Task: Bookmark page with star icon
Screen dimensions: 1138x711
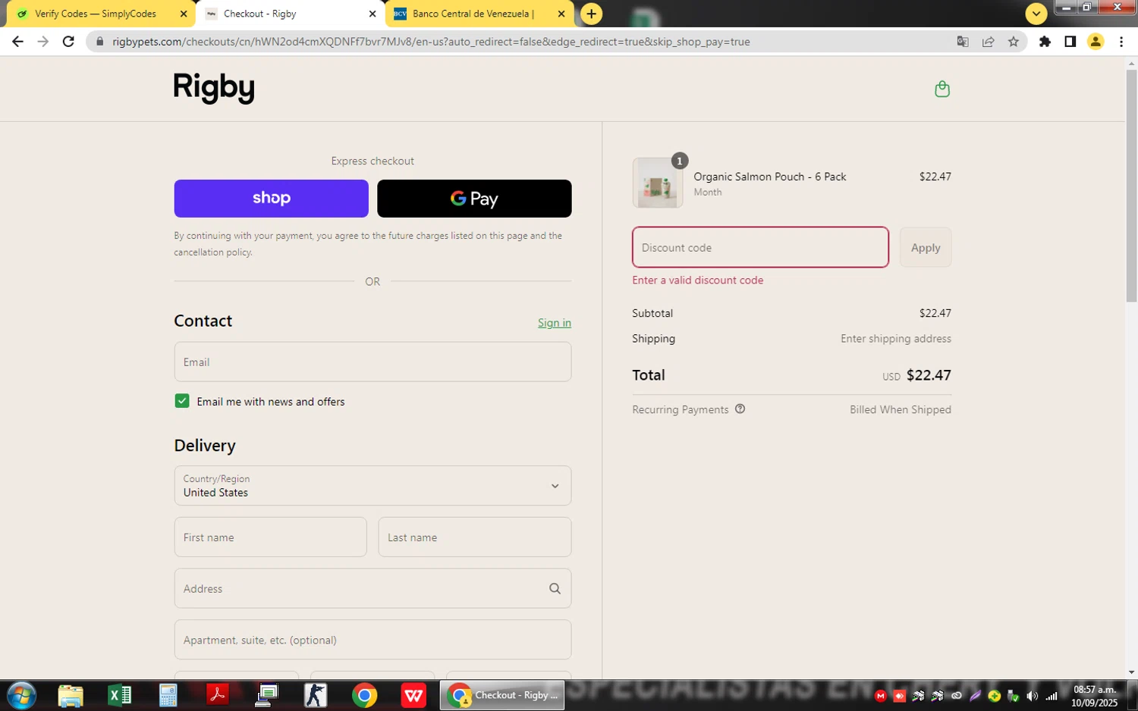Action: (x=1014, y=42)
